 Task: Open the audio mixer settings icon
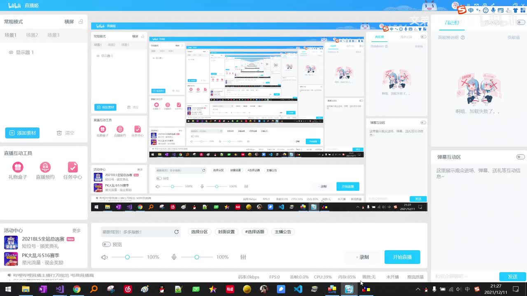(x=243, y=257)
